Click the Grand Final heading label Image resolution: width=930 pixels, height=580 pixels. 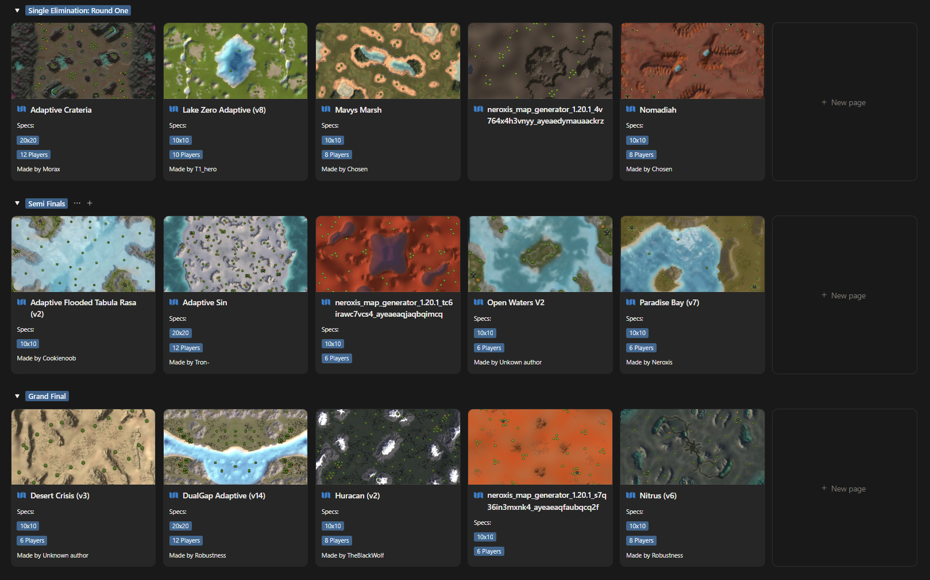pyautogui.click(x=47, y=396)
